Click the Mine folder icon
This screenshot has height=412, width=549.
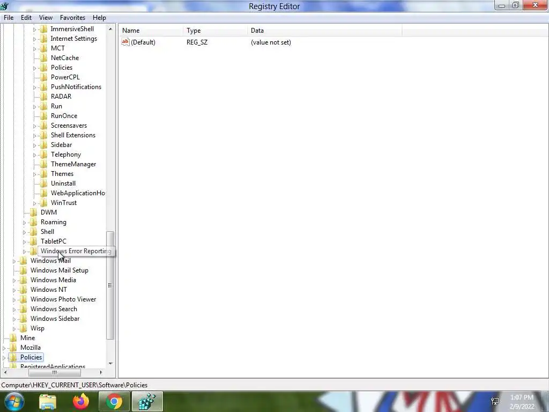13,338
